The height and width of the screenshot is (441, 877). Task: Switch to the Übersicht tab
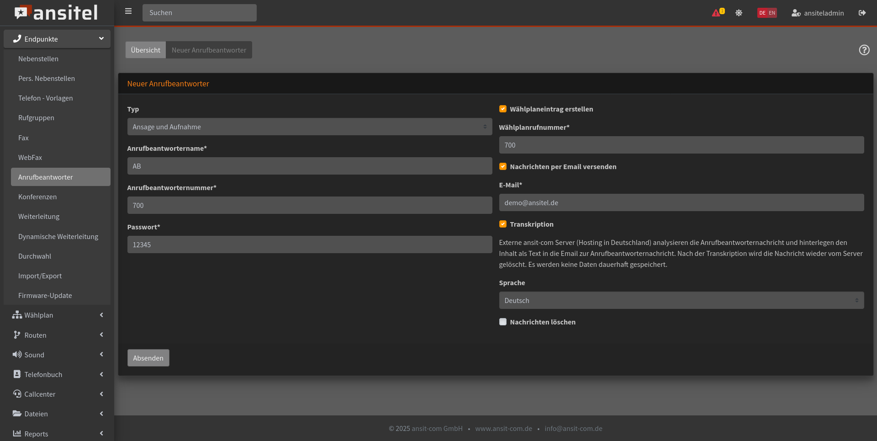145,50
